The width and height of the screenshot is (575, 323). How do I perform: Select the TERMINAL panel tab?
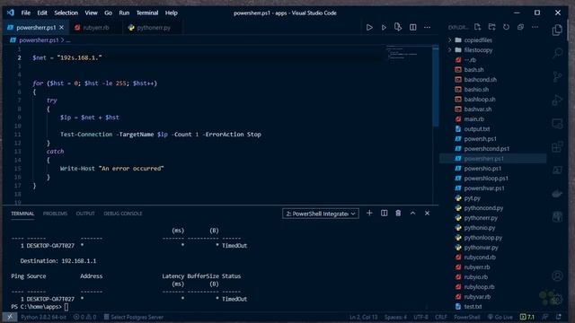(22, 214)
